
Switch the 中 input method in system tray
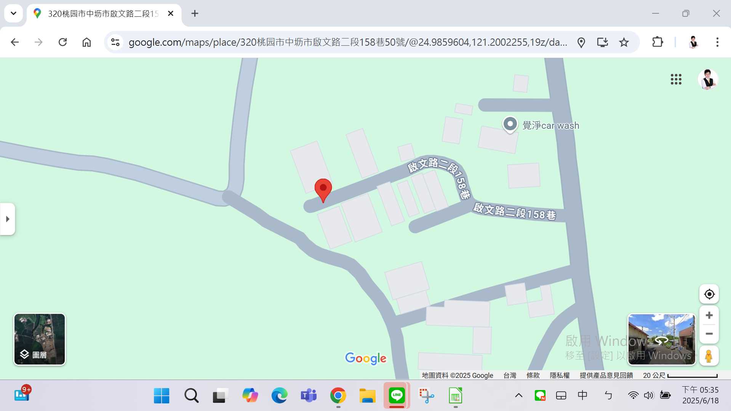tap(582, 395)
